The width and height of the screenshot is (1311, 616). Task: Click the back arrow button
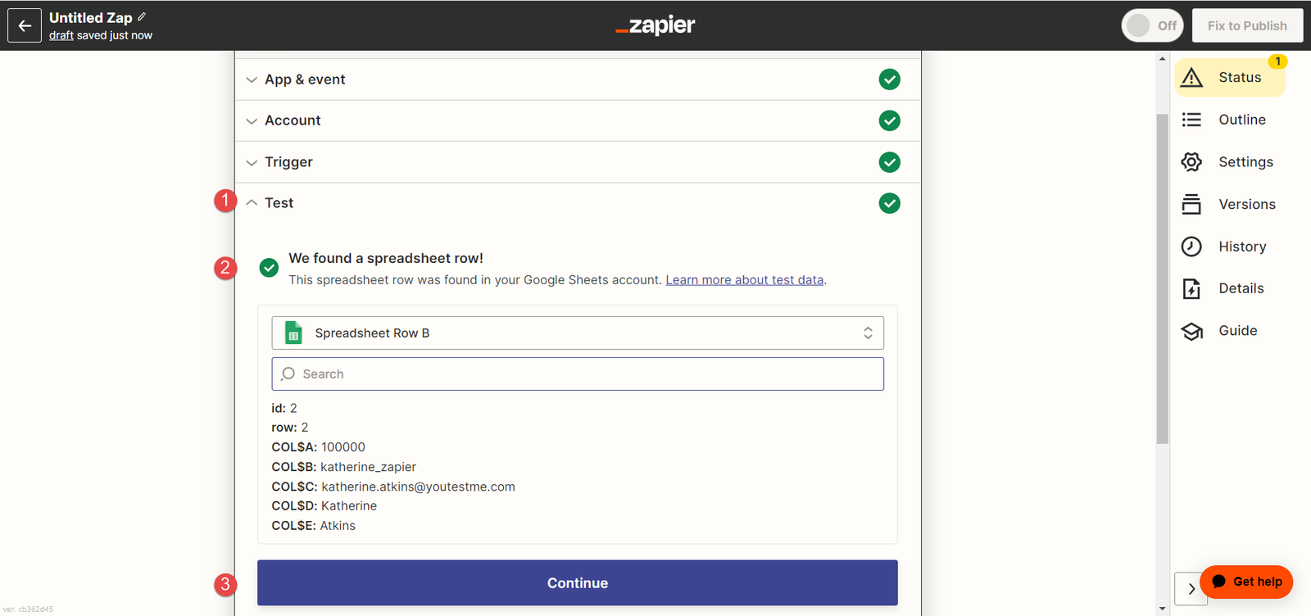coord(25,25)
